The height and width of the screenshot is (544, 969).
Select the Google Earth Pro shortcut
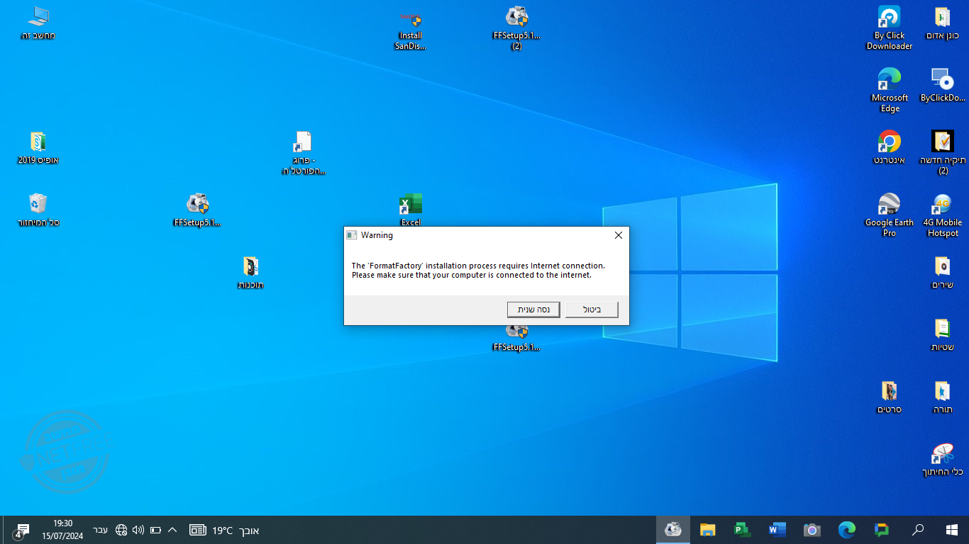[x=890, y=215]
